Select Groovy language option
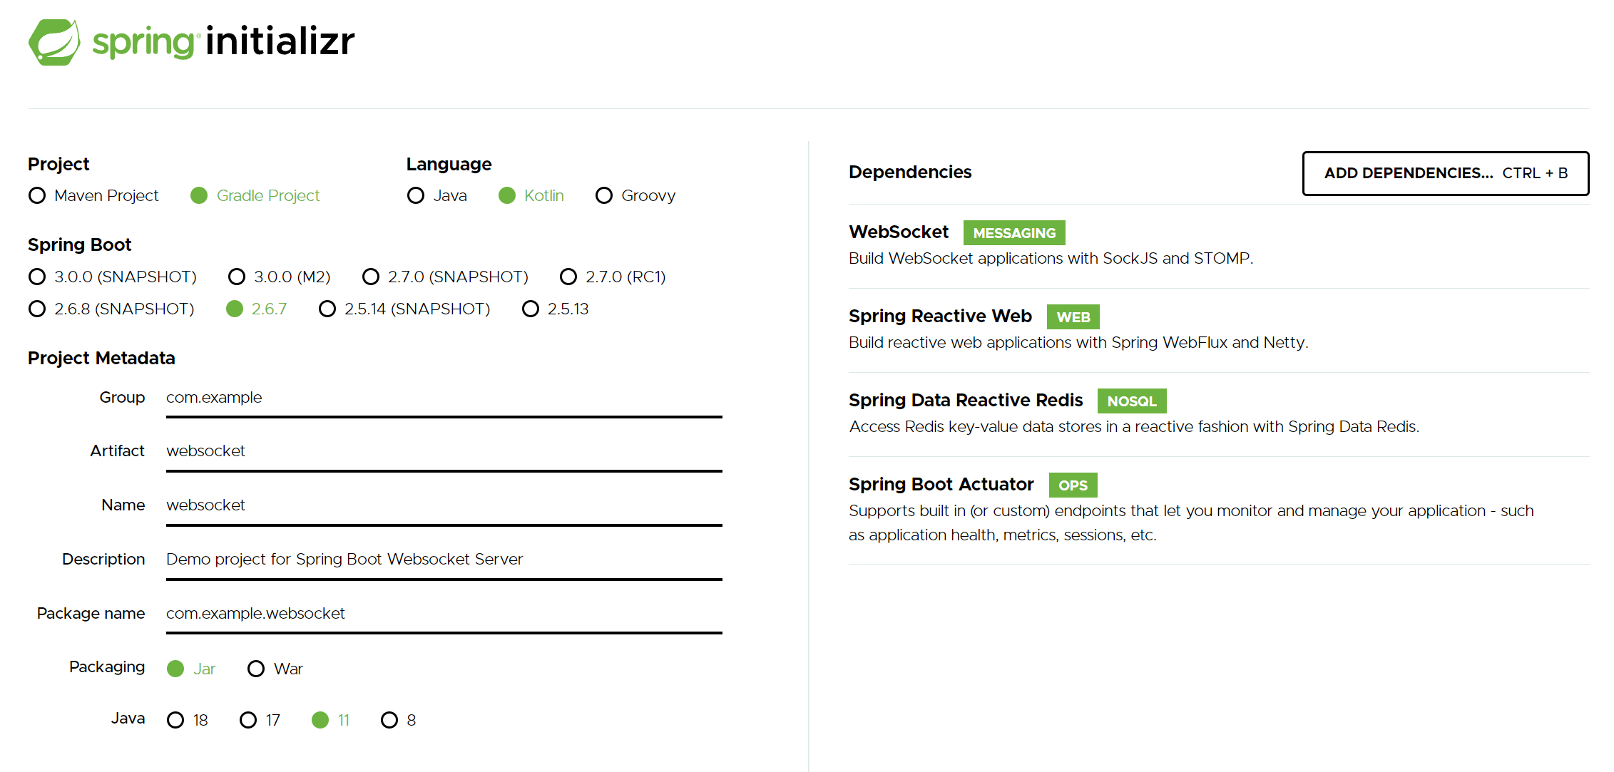 pyautogui.click(x=604, y=195)
